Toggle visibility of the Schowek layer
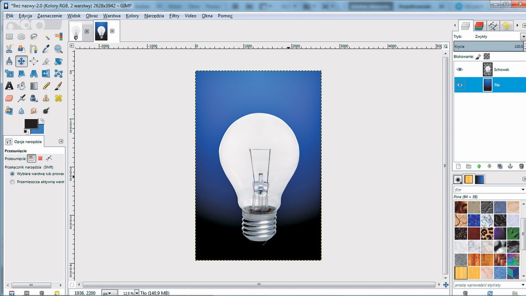 coord(460,69)
